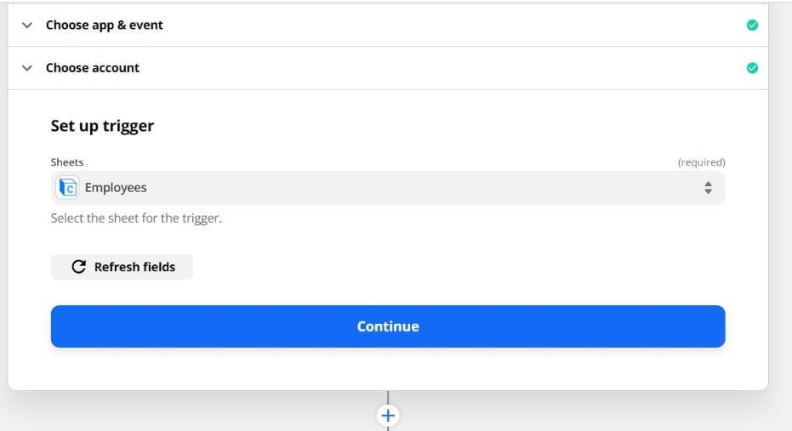Add a step with the plus icon
The width and height of the screenshot is (792, 431).
coord(388,416)
